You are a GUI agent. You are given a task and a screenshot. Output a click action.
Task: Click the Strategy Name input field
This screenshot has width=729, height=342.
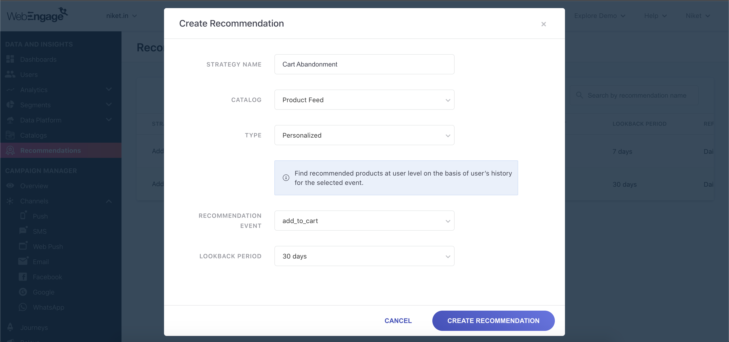pyautogui.click(x=364, y=64)
